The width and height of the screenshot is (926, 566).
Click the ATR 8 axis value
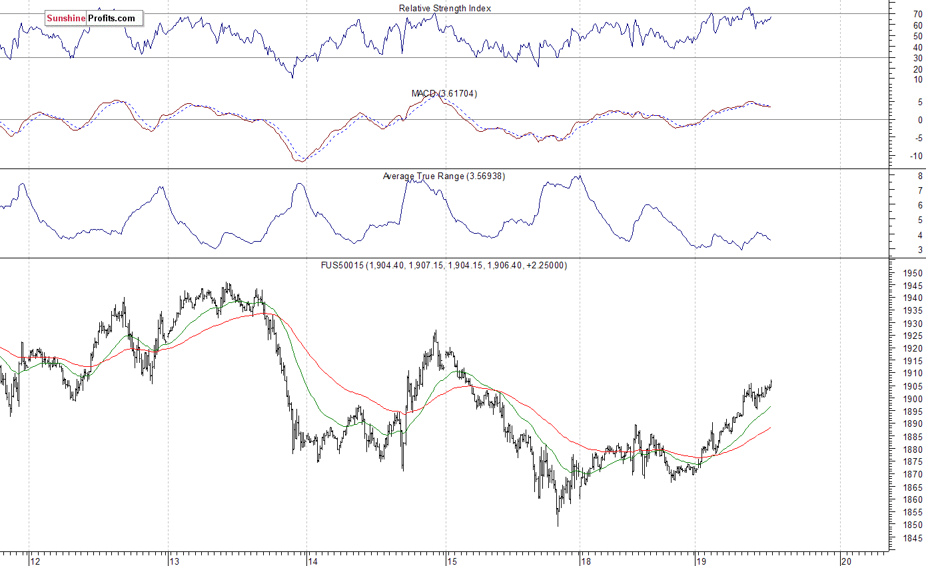(920, 176)
